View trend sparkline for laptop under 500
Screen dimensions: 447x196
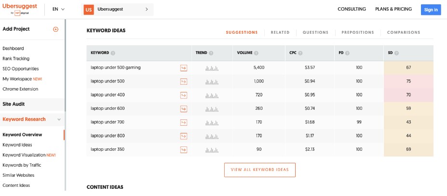212,82
